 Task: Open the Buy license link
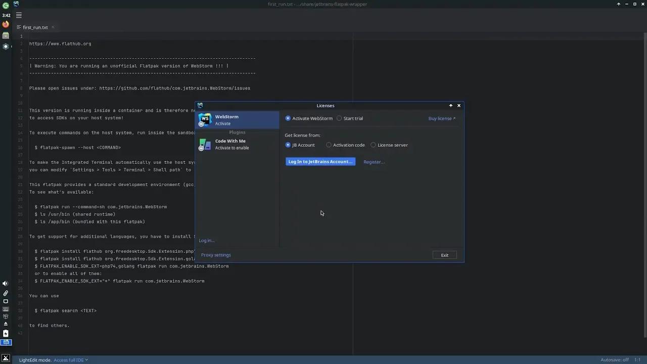[441, 118]
